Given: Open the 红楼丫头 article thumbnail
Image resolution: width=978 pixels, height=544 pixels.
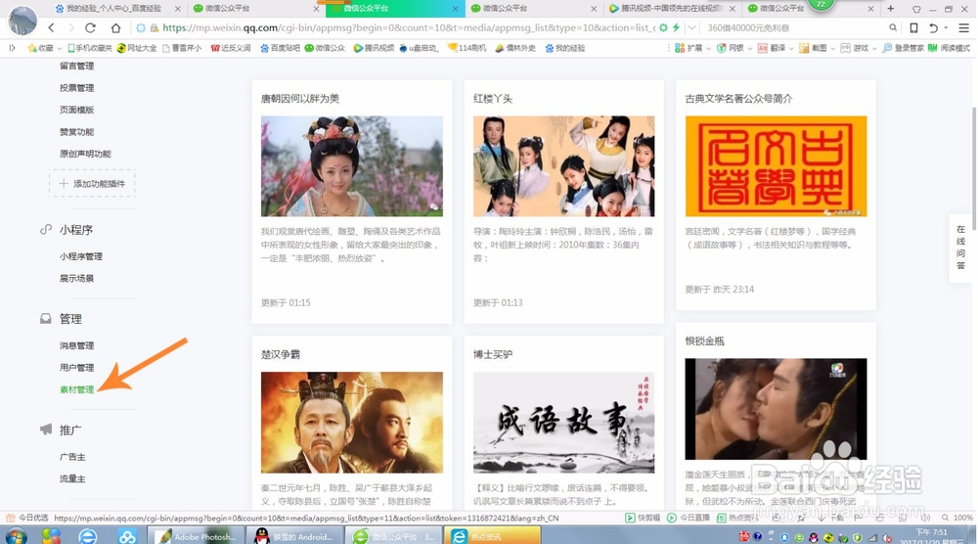Looking at the screenshot, I should coord(564,166).
